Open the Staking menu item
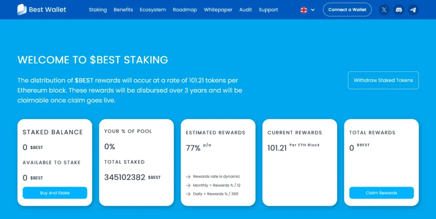Viewport: 436px width, 219px height. (x=98, y=10)
